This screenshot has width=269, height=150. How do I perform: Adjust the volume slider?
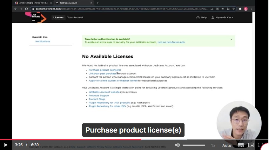[x=194, y=145]
